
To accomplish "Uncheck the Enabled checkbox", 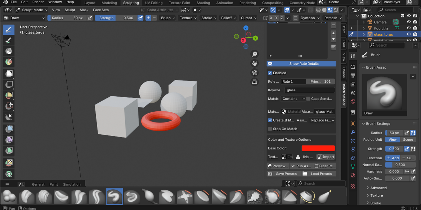I will tap(270, 73).
